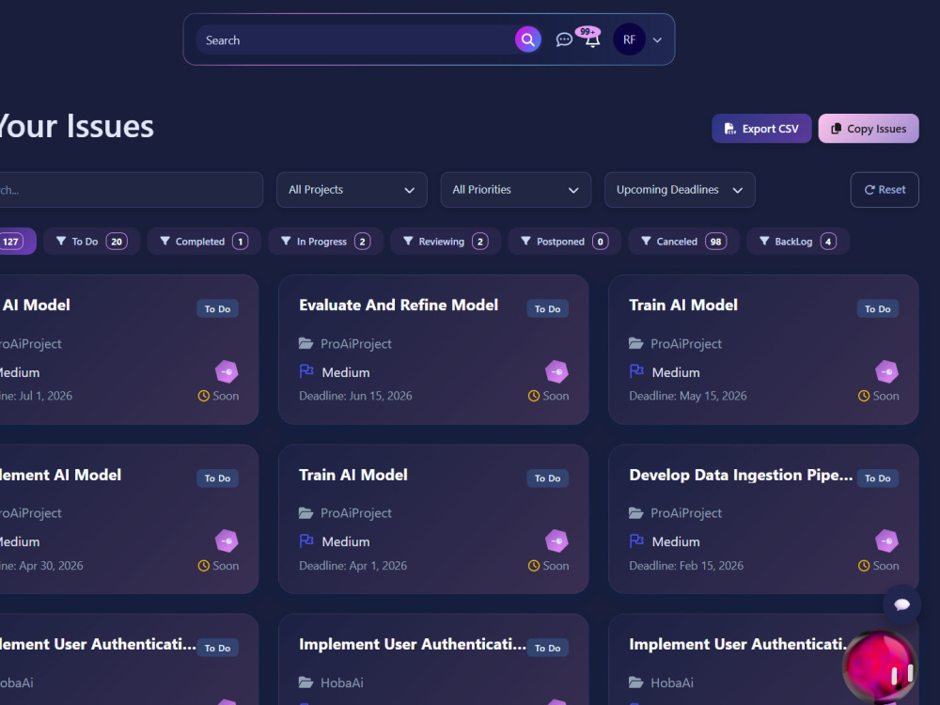
Task: Click folder icon on May 15 Train card
Action: [x=636, y=343]
